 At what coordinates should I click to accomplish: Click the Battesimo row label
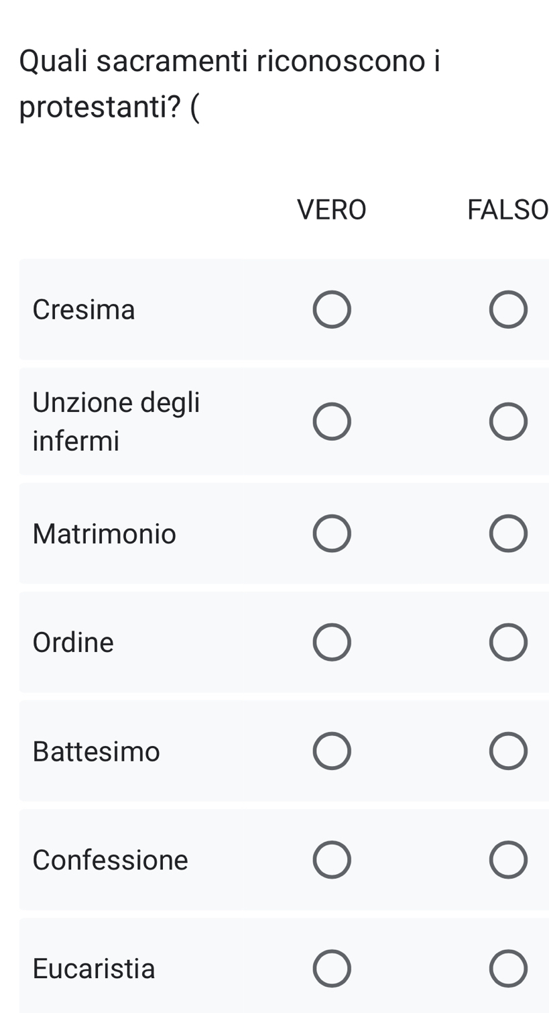(97, 751)
